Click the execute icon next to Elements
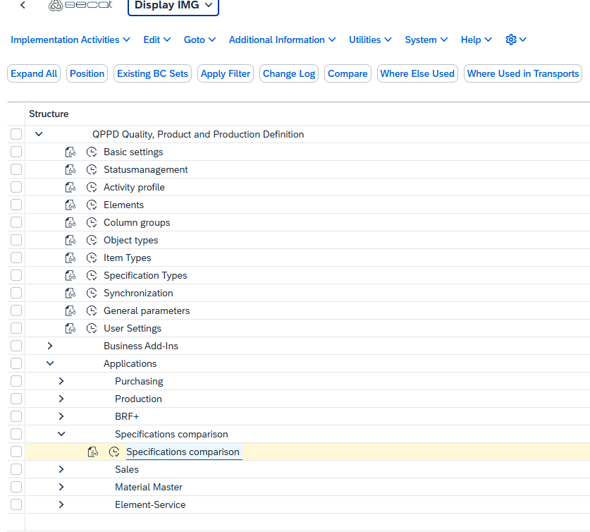Viewport: 590px width, 532px height. click(91, 205)
